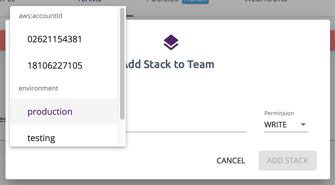Screen dimensions: 335x185
Task: Select account ID 02621154381
Action: (x=55, y=39)
